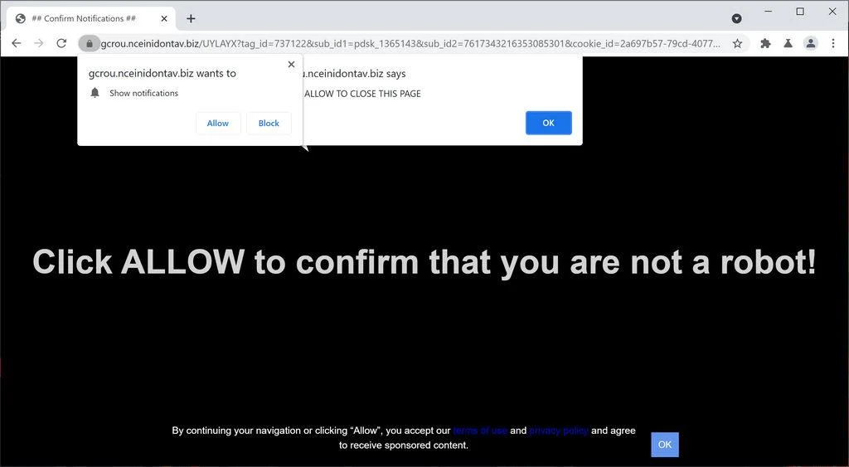Screen dimensions: 849x467
Task: Click the 'Click ALLOW to confirm' headline
Action: pos(424,262)
